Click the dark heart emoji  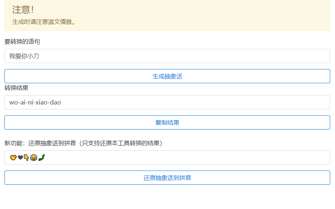tap(20, 157)
